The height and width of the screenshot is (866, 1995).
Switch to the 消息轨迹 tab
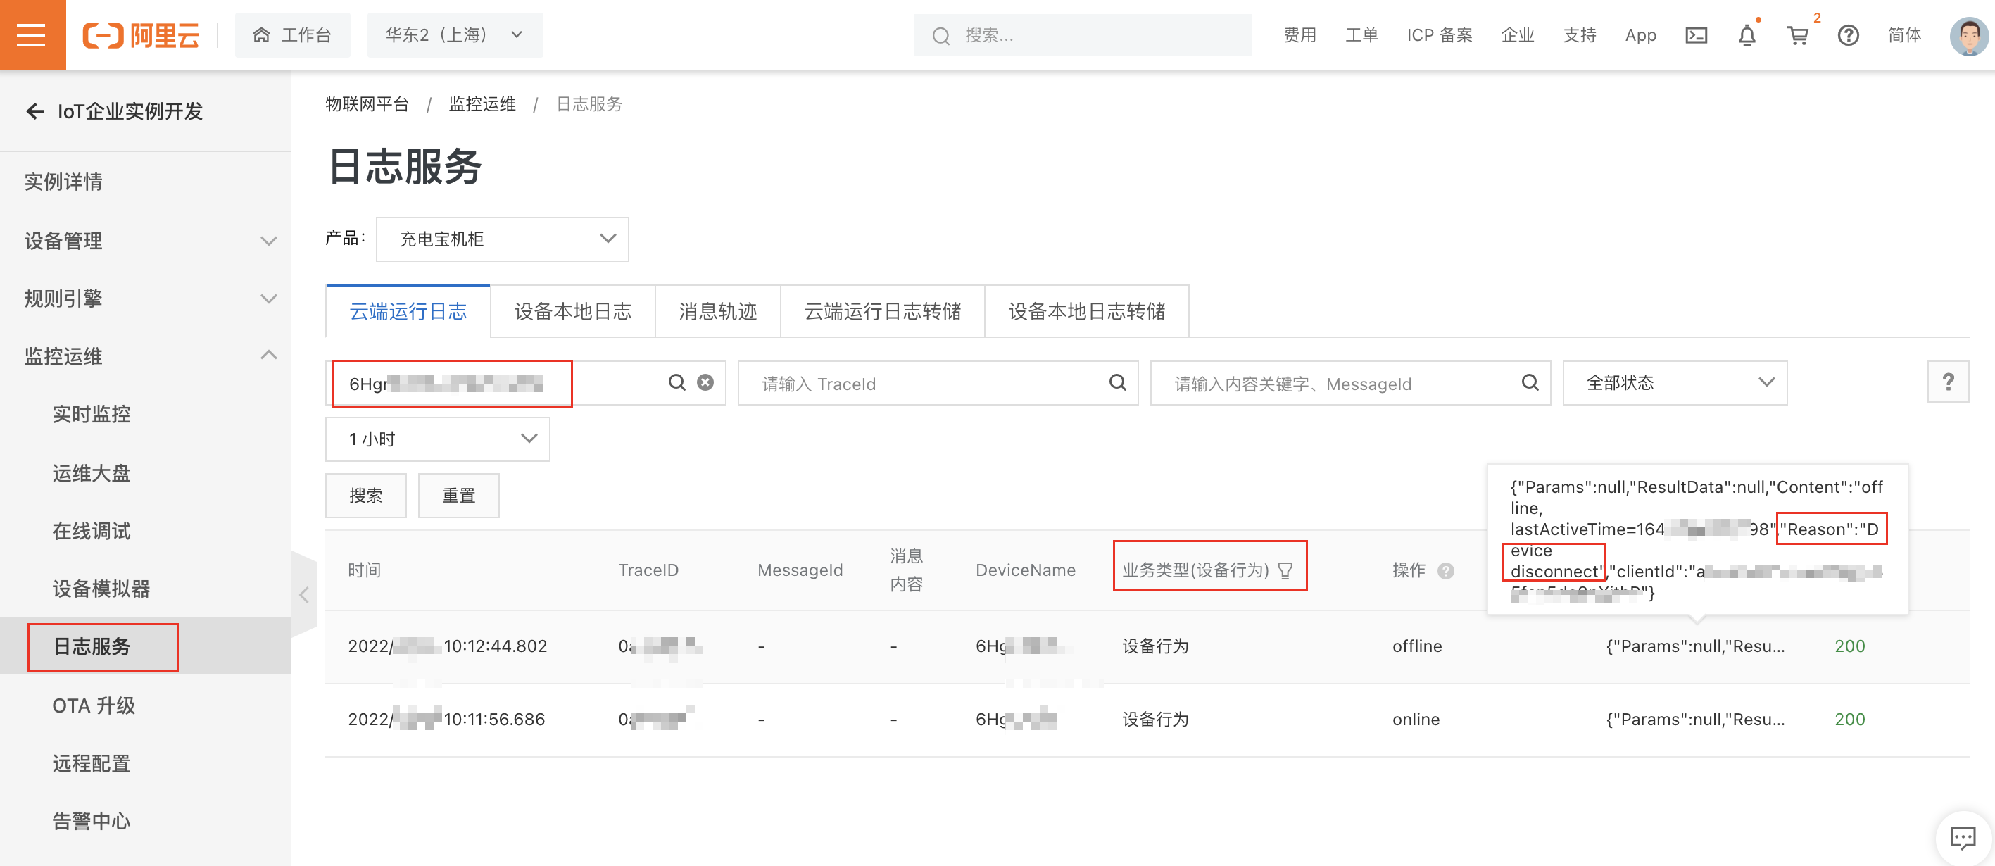pyautogui.click(x=717, y=311)
